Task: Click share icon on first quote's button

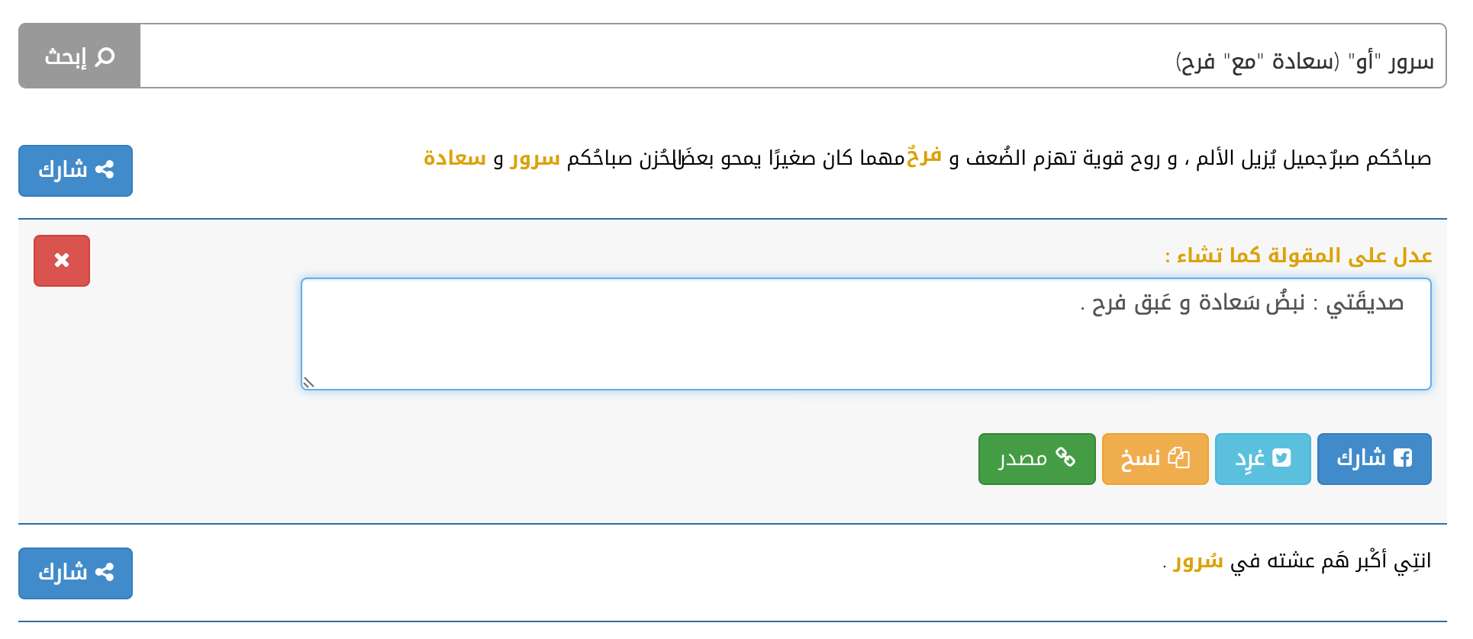Action: click(105, 170)
